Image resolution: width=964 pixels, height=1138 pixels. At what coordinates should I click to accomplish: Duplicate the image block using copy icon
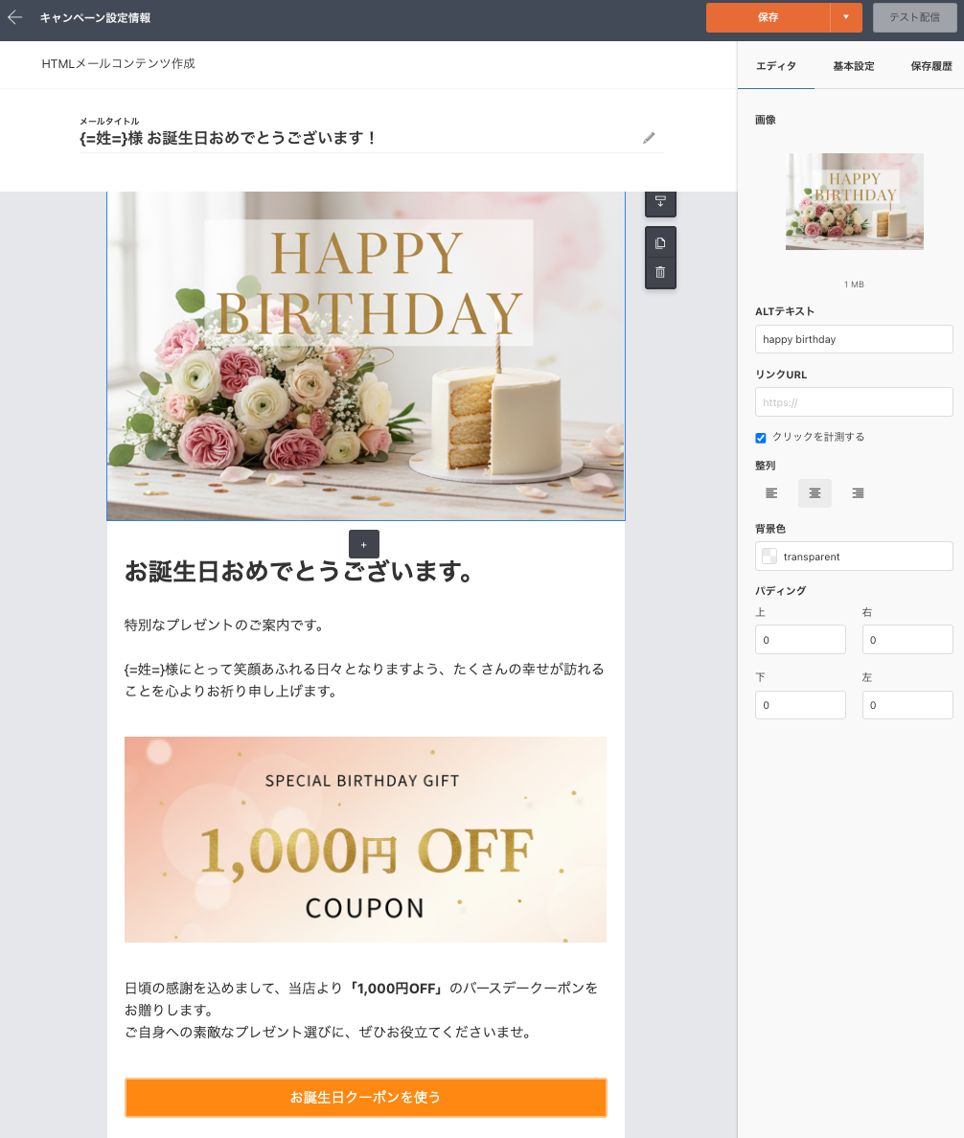660,241
